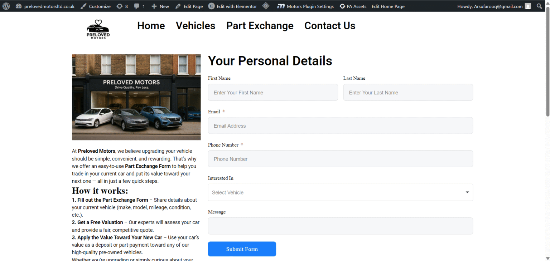Navigate to the Vehicles menu item
The width and height of the screenshot is (550, 261).
195,25
